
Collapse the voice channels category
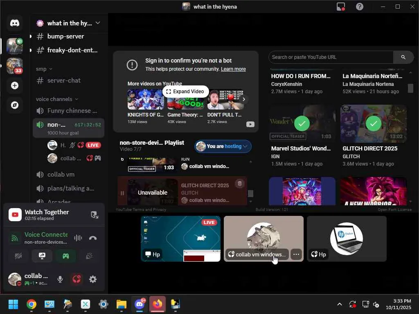pos(57,99)
